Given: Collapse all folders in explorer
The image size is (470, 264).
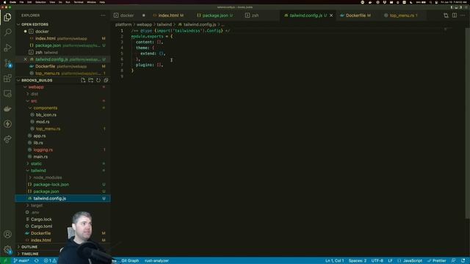Looking at the screenshot, I should point(106,80).
